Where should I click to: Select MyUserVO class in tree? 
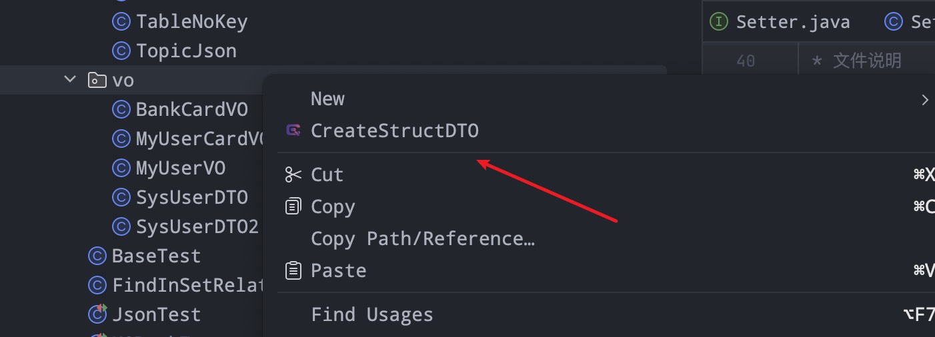[x=181, y=168]
